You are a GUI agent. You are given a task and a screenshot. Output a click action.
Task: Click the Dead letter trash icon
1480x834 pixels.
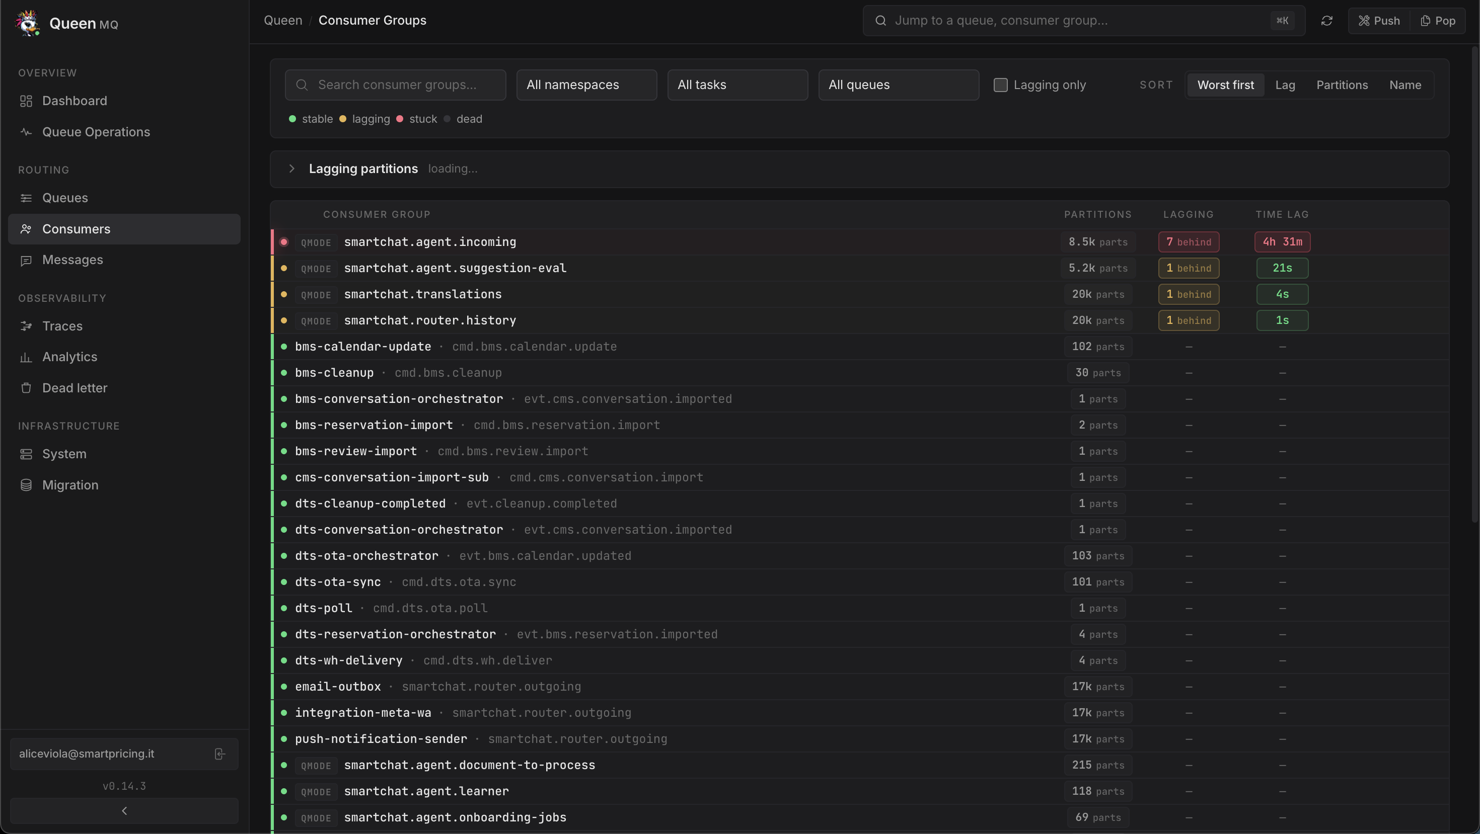26,388
